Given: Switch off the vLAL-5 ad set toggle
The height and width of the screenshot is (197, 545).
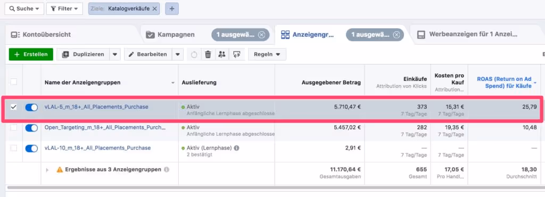Looking at the screenshot, I should coord(31,108).
